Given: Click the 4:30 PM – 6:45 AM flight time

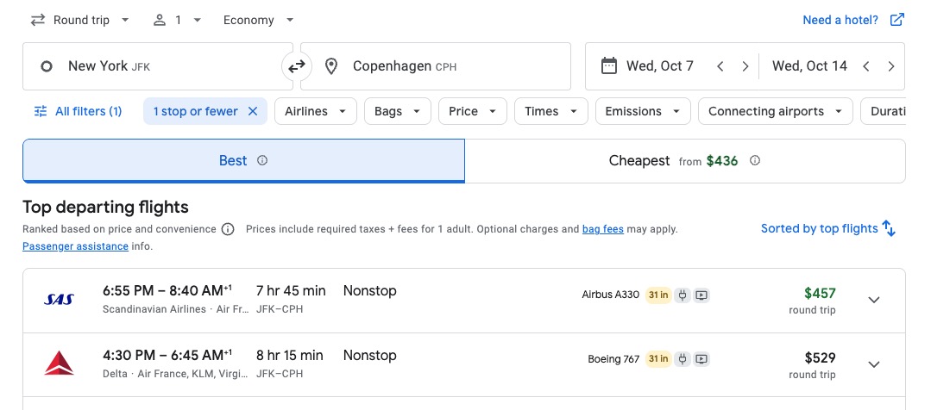Looking at the screenshot, I should coord(167,356).
